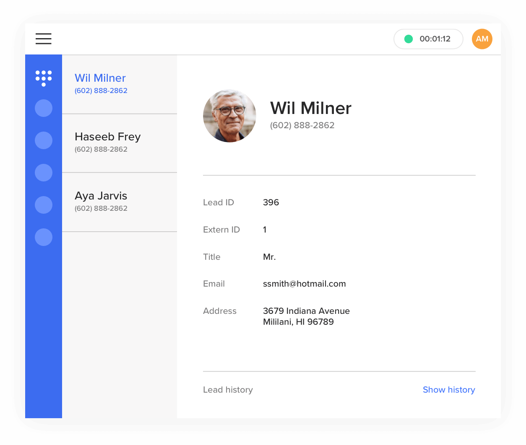
Task: Click the Lead history section label
Action: 228,390
